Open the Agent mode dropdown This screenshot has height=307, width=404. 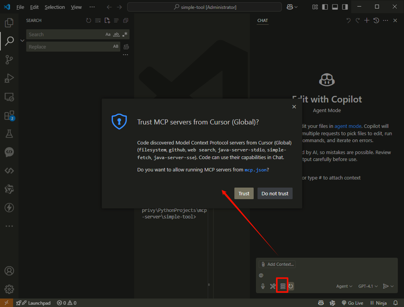click(x=344, y=286)
